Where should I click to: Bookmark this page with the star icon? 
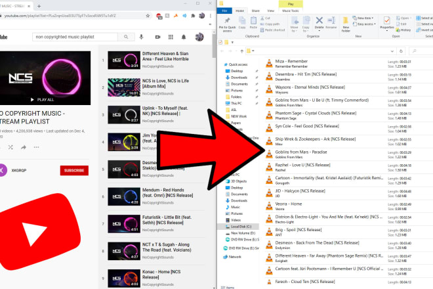tap(148, 16)
